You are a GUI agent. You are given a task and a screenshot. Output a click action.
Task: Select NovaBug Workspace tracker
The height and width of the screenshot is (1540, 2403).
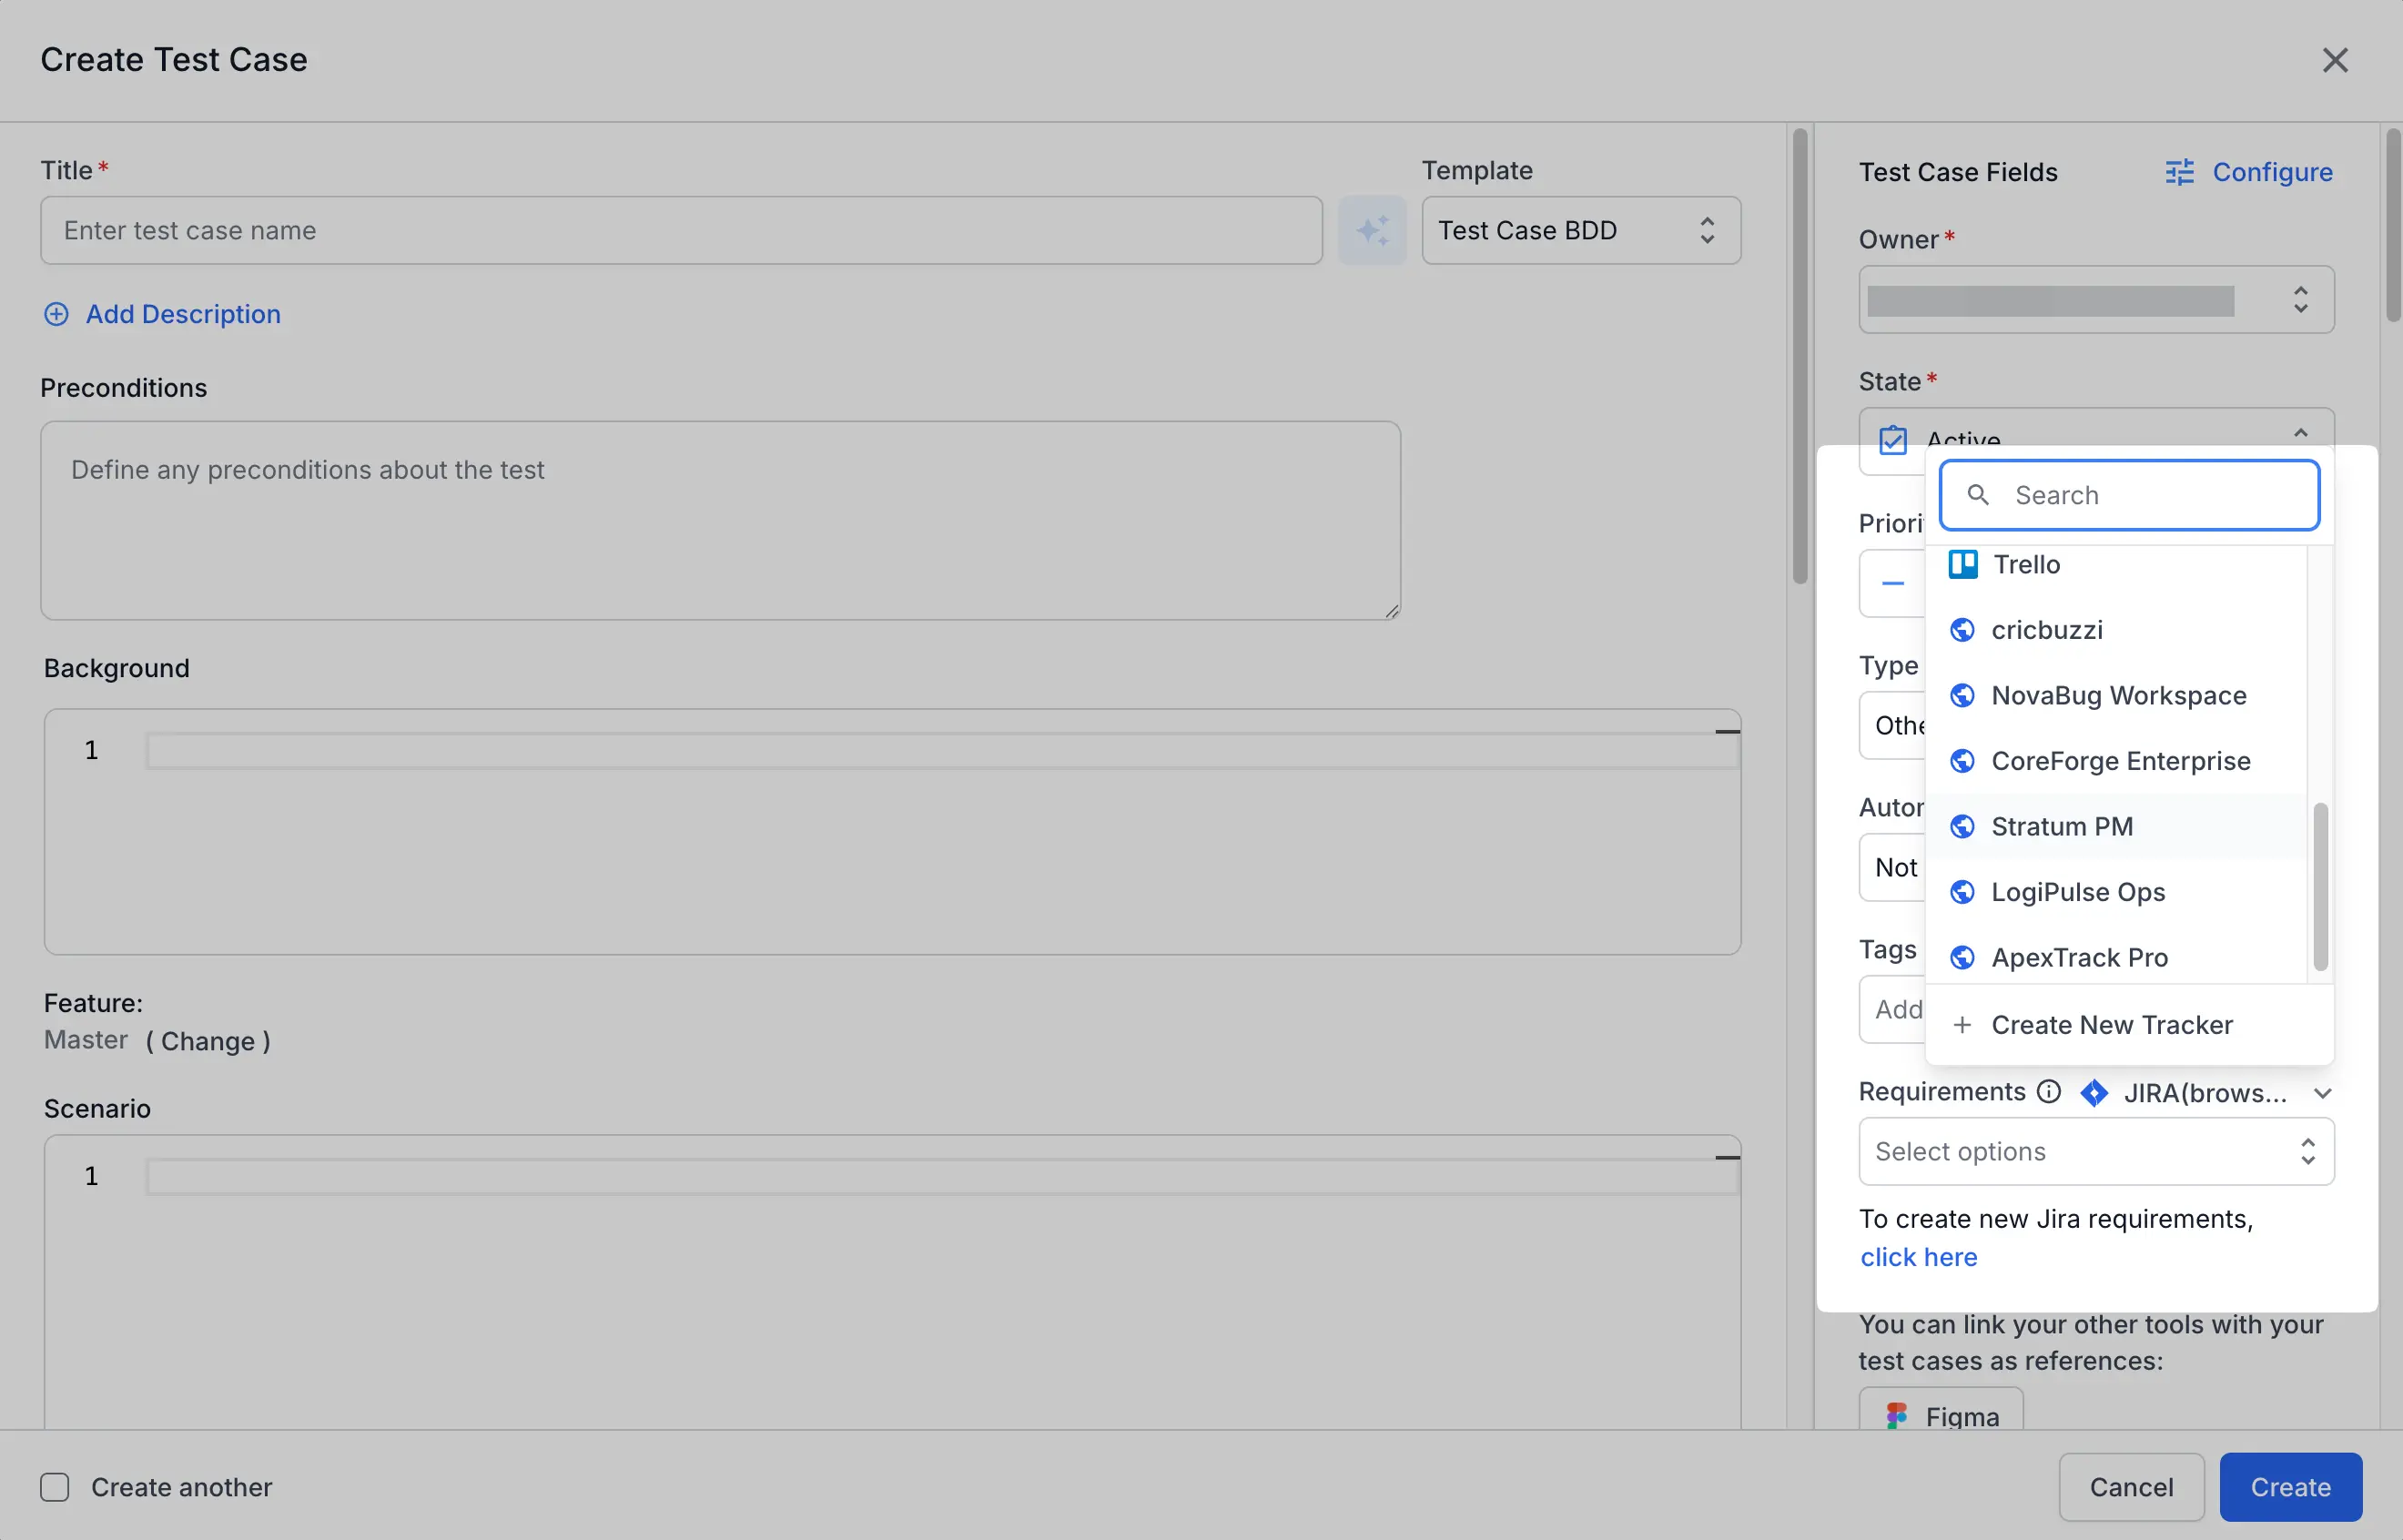tap(2115, 695)
